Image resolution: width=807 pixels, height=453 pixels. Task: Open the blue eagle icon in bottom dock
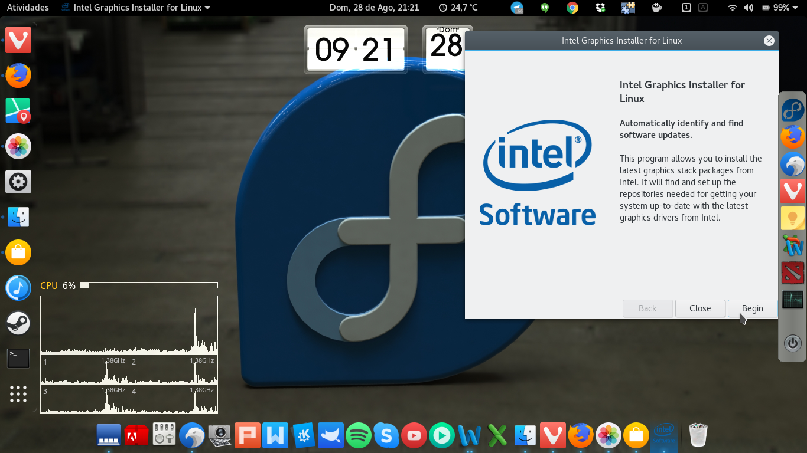[191, 435]
